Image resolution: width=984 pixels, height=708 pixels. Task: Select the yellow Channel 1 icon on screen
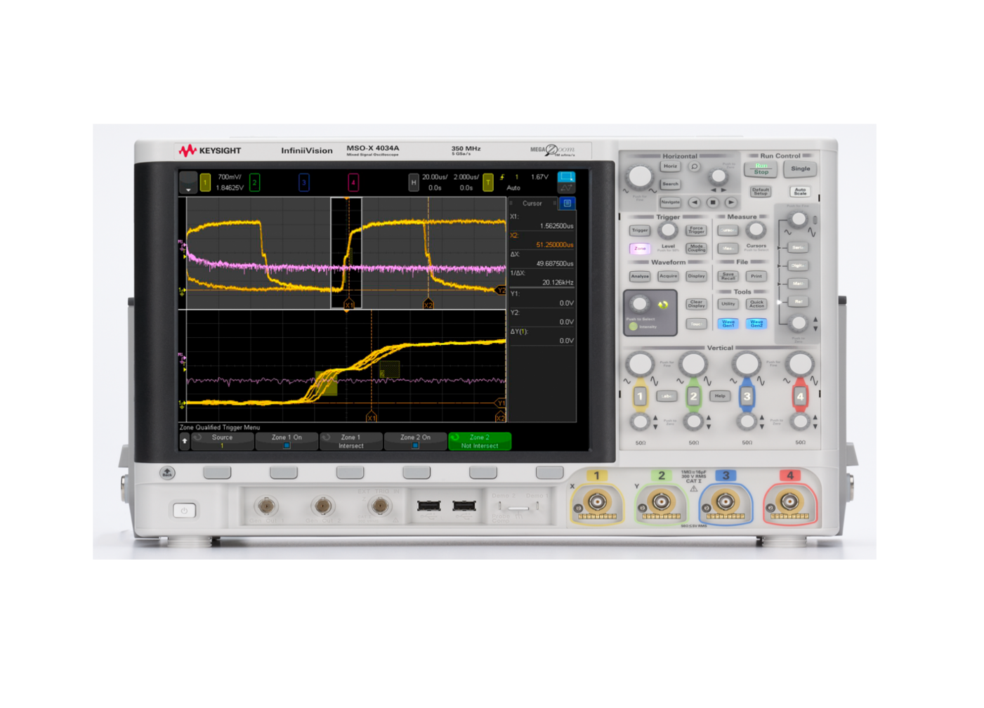click(x=204, y=182)
